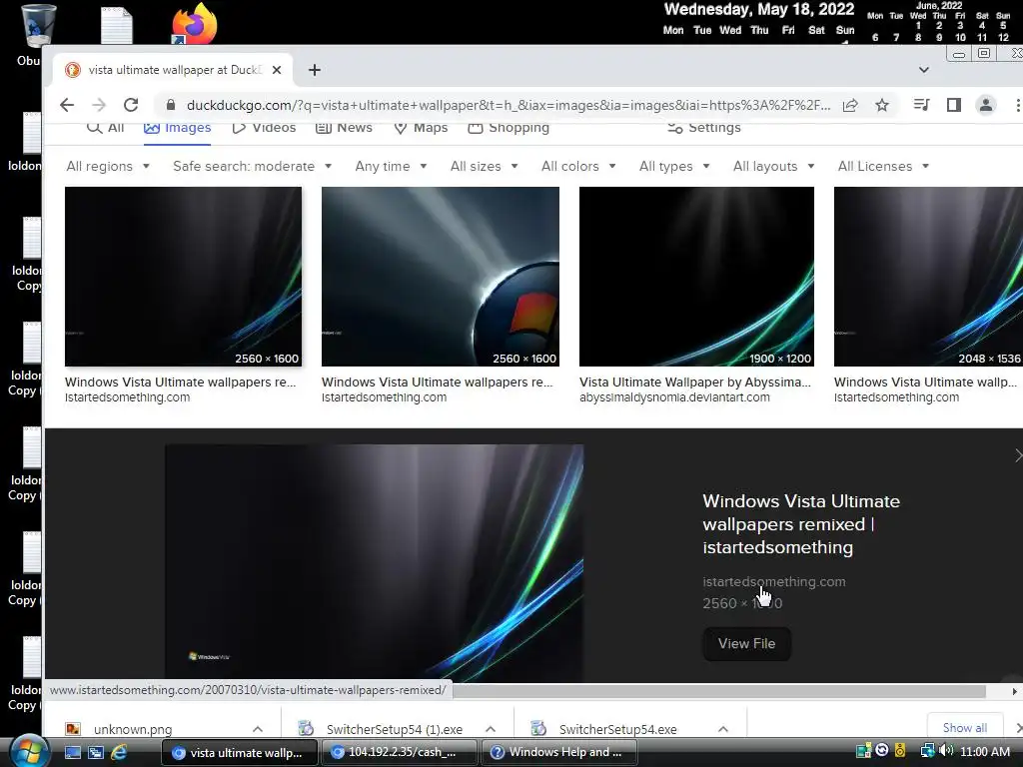
Task: Click the Switch between windows quick launch icon
Action: point(96,753)
